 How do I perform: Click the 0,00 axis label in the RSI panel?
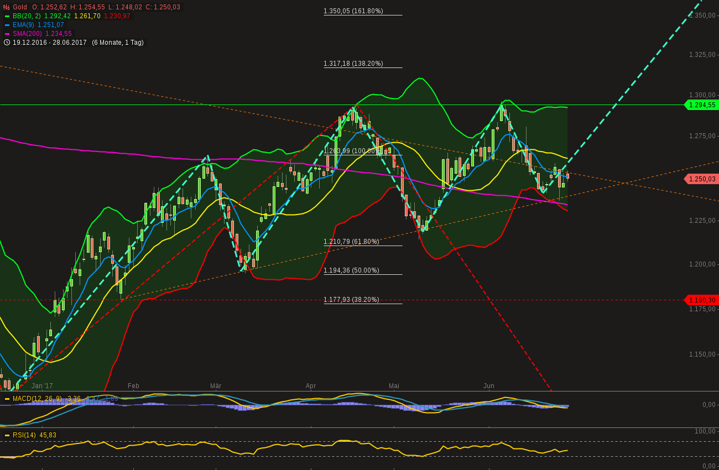click(709, 466)
